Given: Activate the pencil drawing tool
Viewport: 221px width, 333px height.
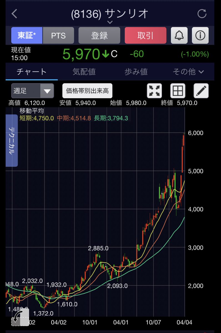Looking at the screenshot, I should [x=201, y=91].
